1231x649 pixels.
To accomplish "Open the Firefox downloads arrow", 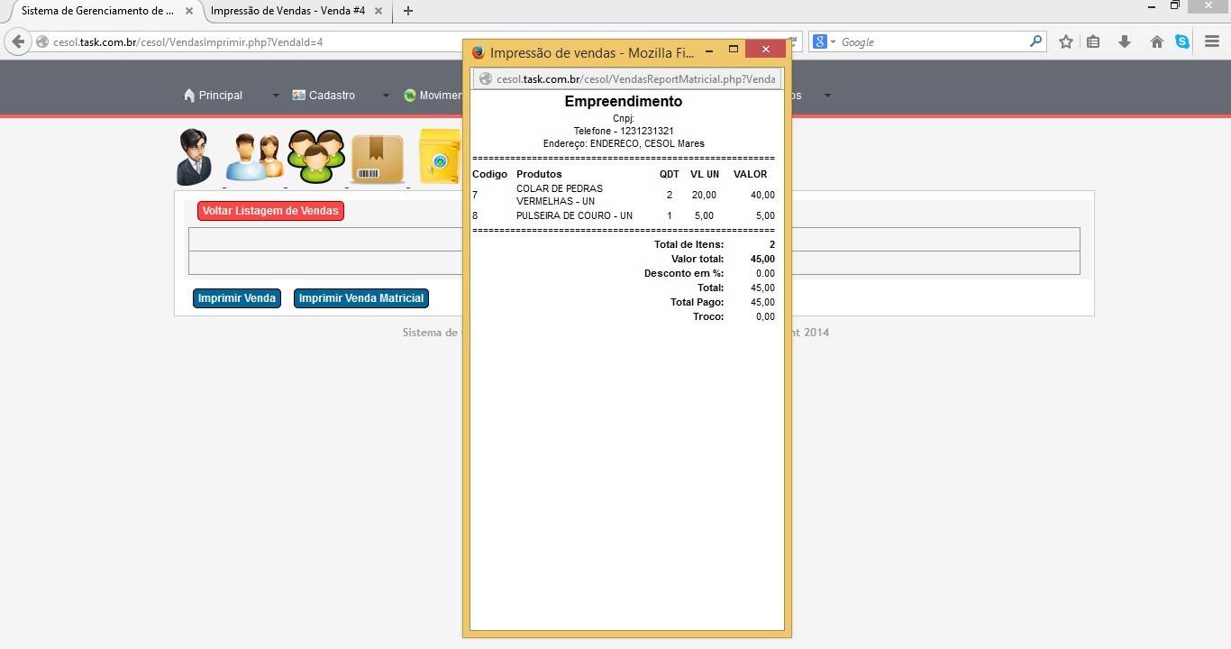I will pos(1125,42).
